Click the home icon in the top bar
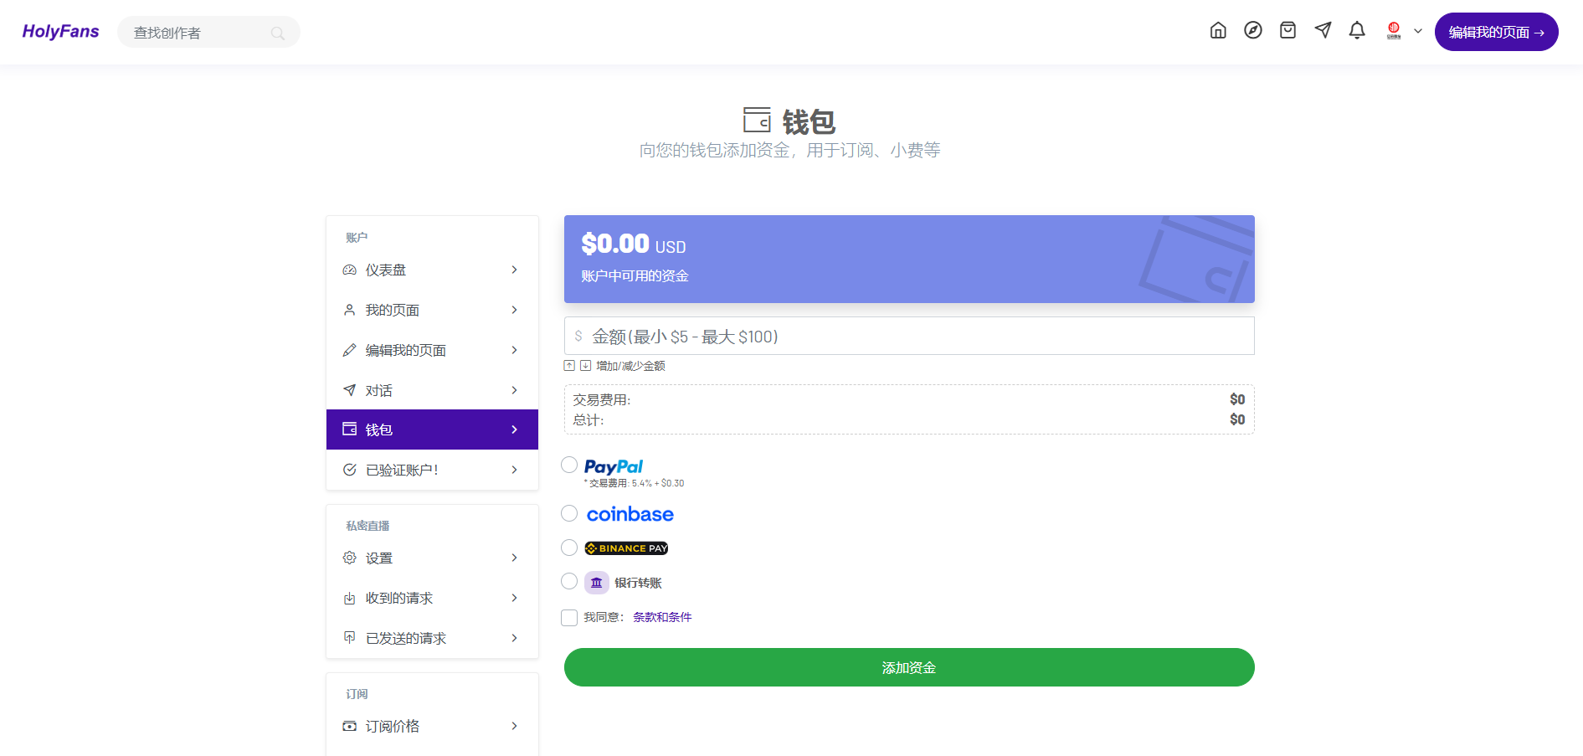Viewport: 1583px width, 756px height. click(1218, 30)
